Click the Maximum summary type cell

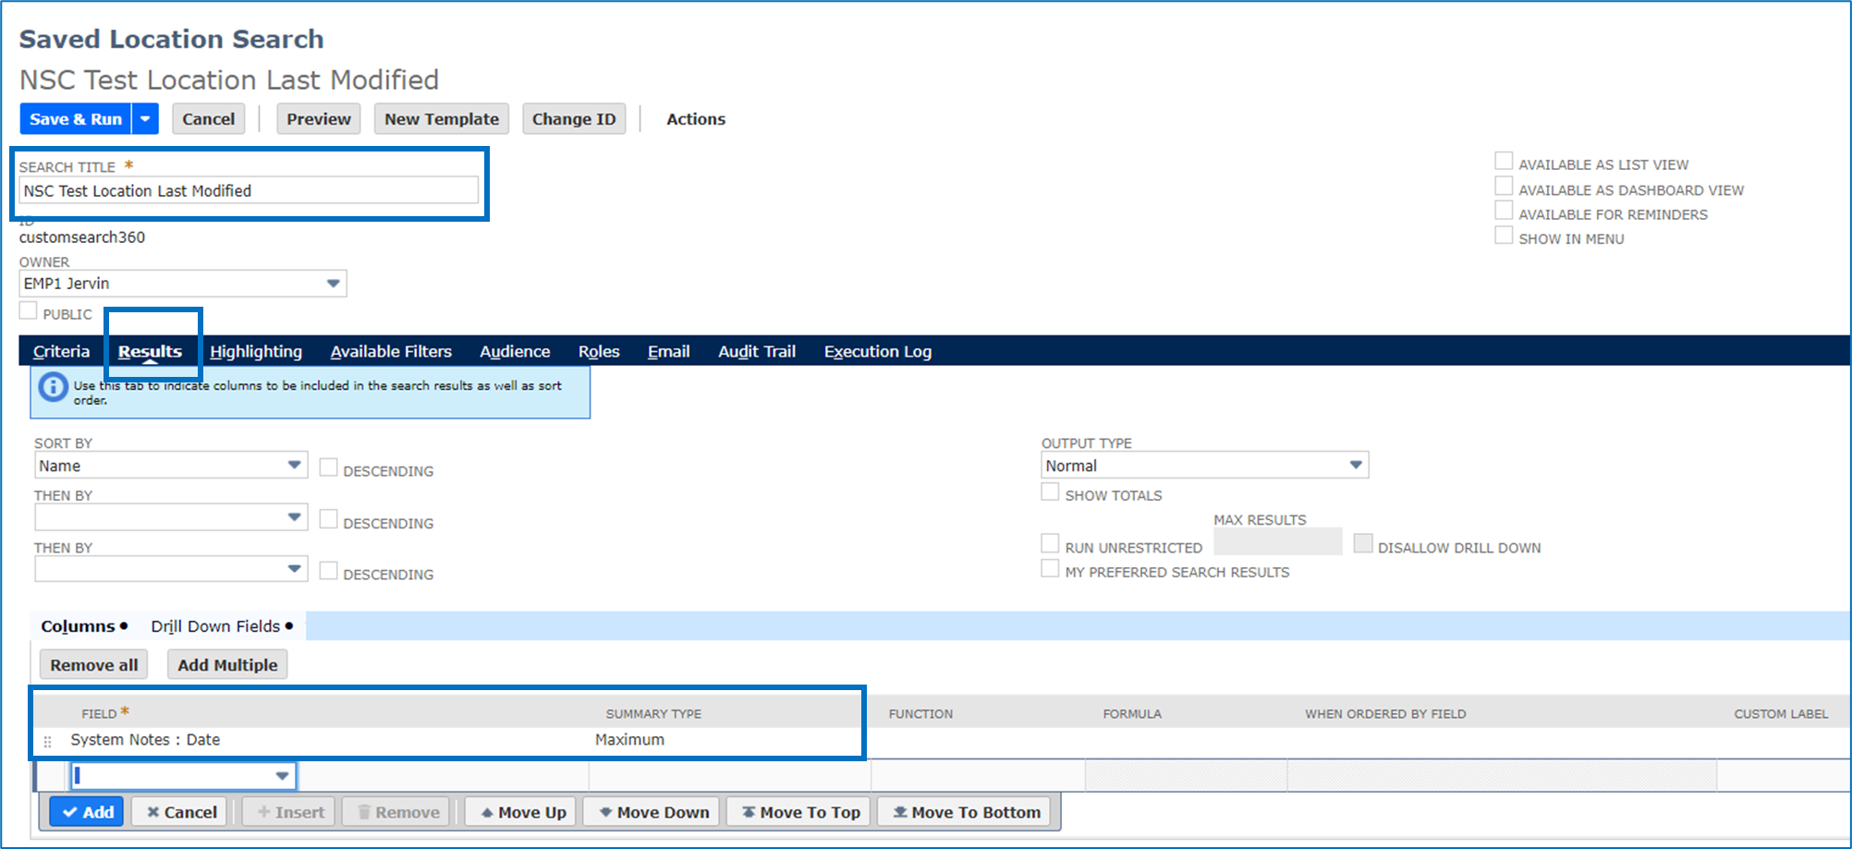pos(629,740)
